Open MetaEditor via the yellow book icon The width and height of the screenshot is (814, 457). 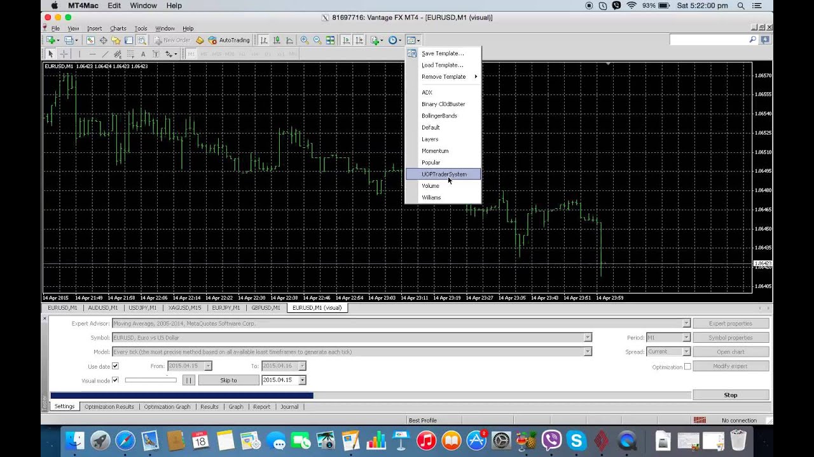coord(200,40)
